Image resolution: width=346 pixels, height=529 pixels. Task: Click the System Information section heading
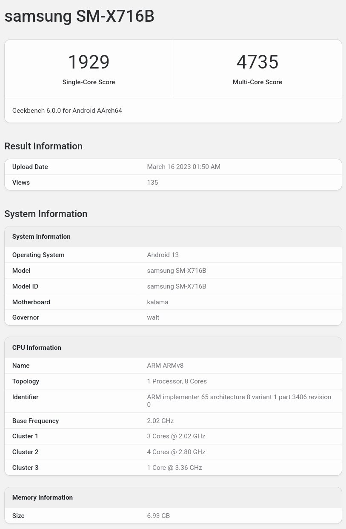pyautogui.click(x=46, y=214)
